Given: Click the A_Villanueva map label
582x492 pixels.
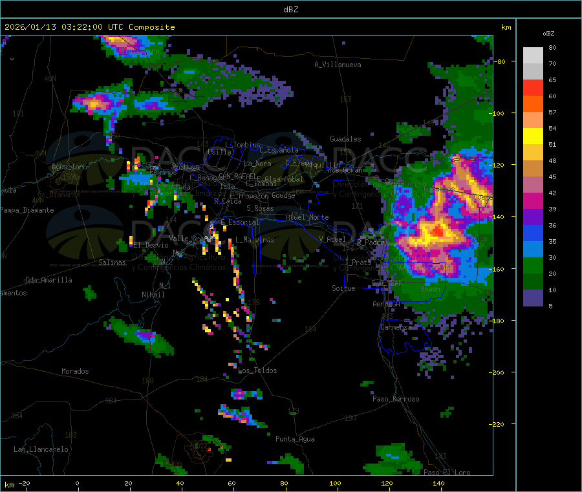Looking at the screenshot, I should (x=338, y=65).
